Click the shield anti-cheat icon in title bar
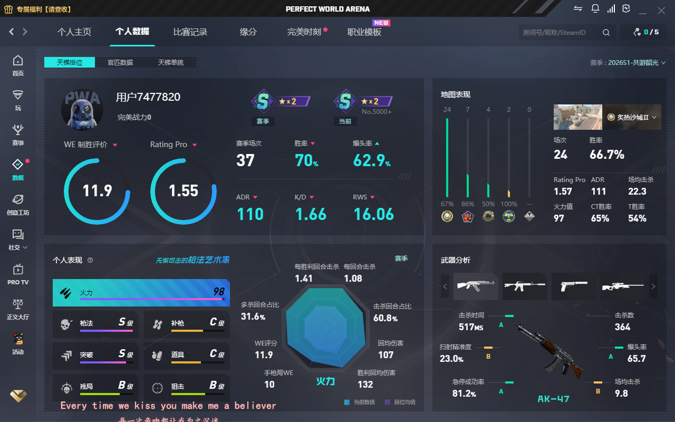The width and height of the screenshot is (675, 422). click(x=626, y=8)
